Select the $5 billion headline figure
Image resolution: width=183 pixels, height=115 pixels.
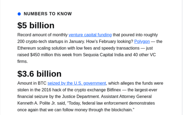pyautogui.click(x=36, y=25)
